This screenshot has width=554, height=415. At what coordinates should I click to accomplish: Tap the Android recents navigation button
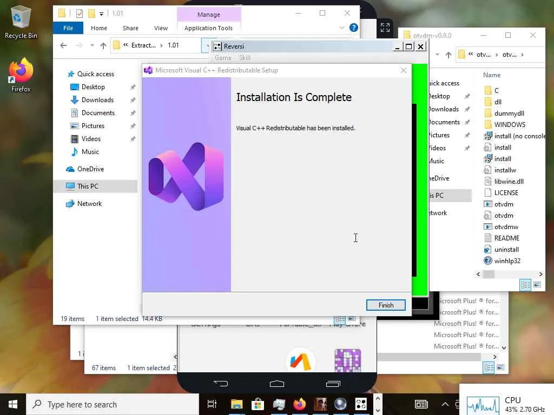(x=333, y=384)
